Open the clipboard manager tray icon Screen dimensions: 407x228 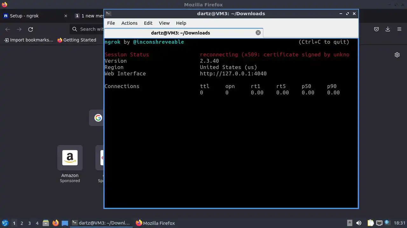370,223
